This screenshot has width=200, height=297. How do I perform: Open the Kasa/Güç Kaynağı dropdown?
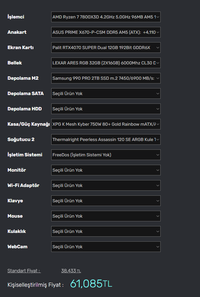(106, 124)
